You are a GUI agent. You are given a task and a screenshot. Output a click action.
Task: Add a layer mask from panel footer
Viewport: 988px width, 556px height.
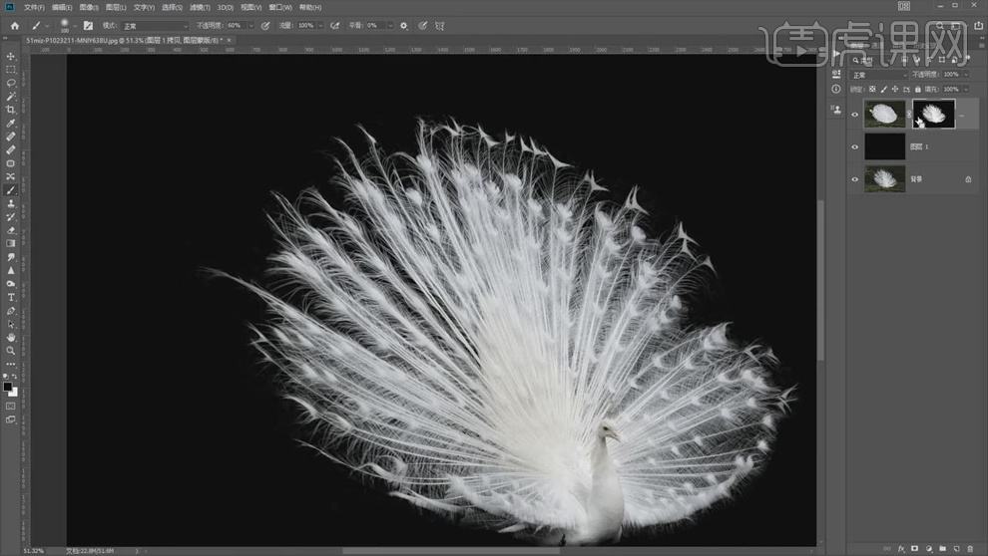[914, 548]
